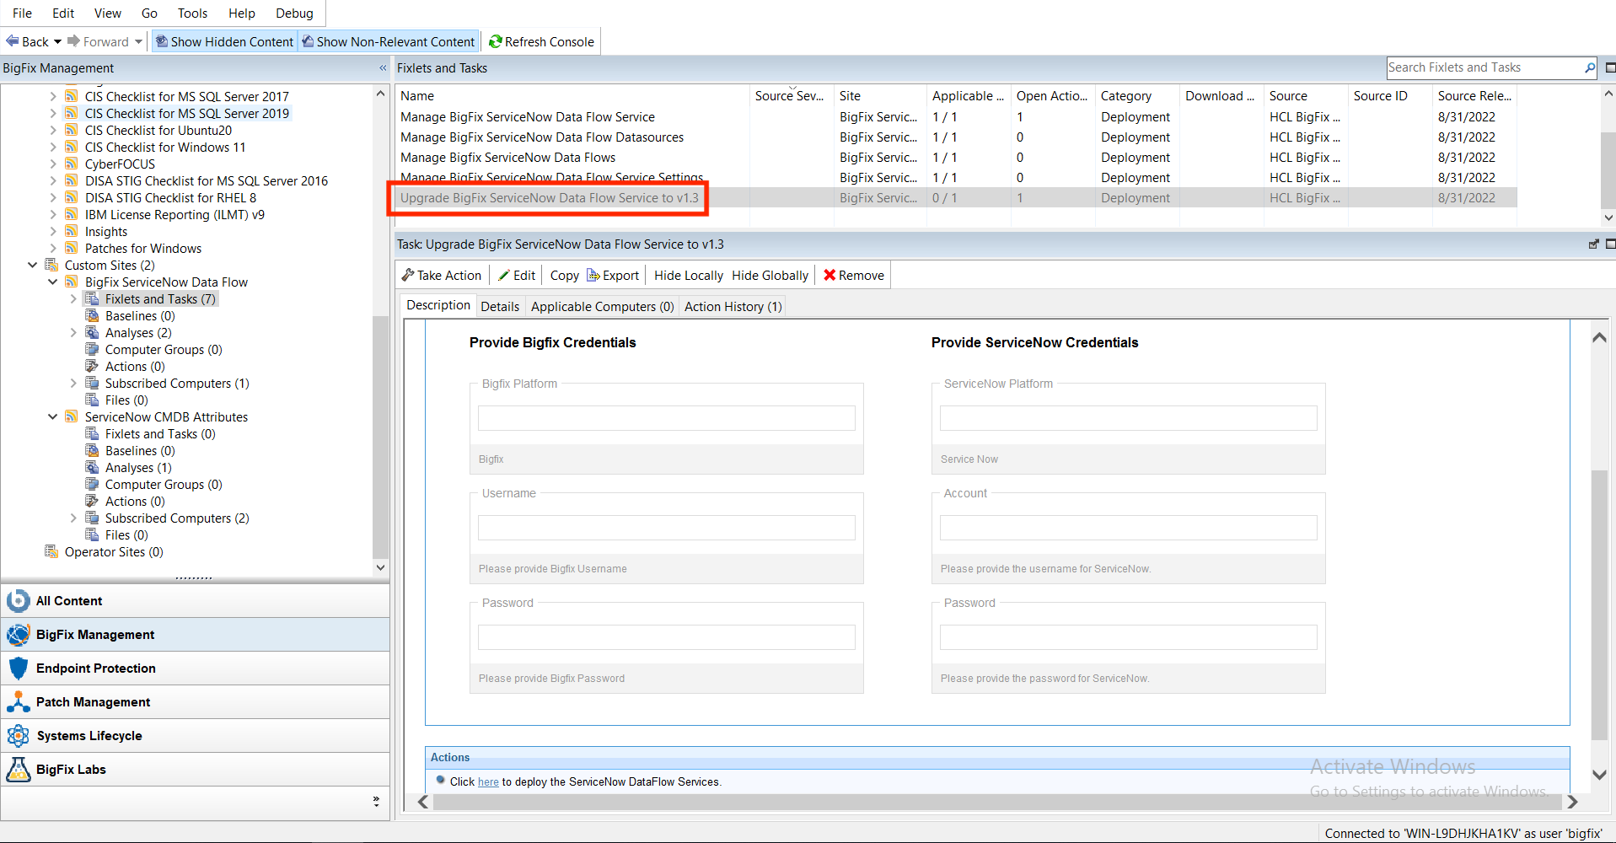Collapse the Custom Sites (2) node
The width and height of the screenshot is (1616, 843).
33,266
